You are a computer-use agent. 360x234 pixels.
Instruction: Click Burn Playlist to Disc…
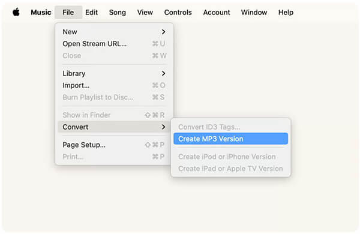[x=114, y=97]
